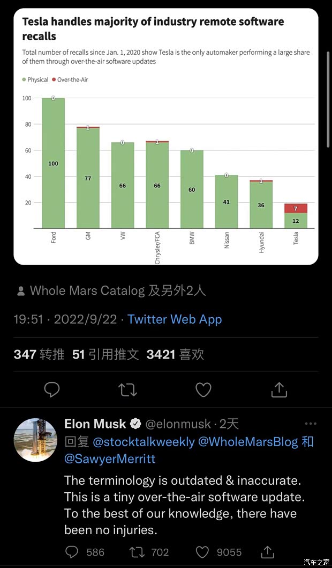Screen dimensions: 332x568
Task: Share the main tweet via upload icon
Action: 279,389
